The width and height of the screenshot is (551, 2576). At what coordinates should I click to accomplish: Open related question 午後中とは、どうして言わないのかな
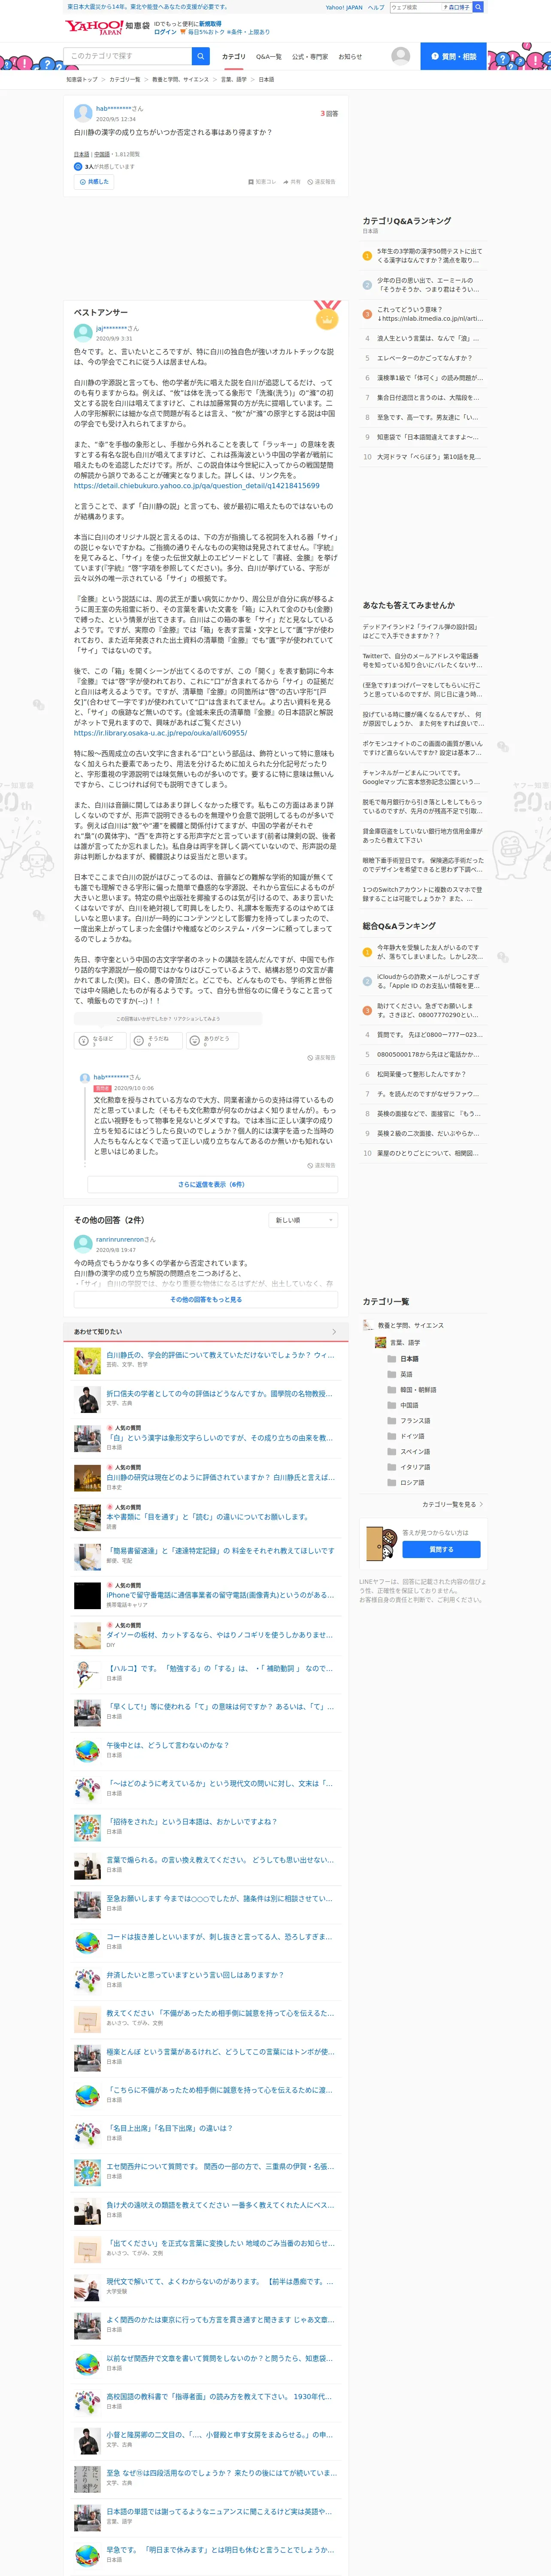(x=168, y=1745)
